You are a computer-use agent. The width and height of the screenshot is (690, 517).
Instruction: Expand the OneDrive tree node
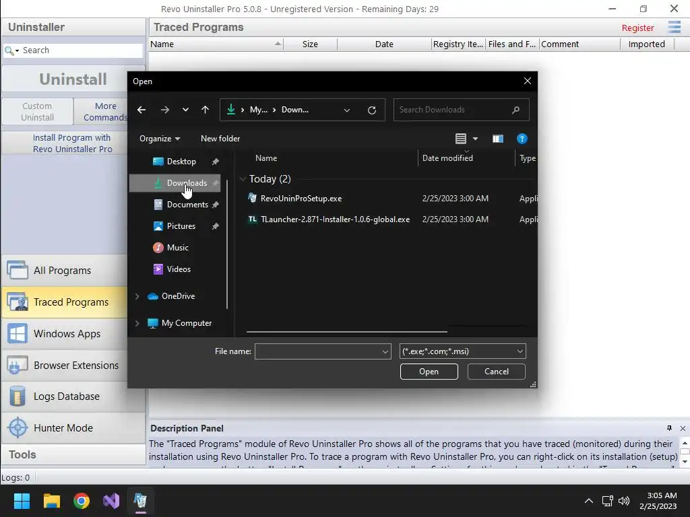click(137, 296)
